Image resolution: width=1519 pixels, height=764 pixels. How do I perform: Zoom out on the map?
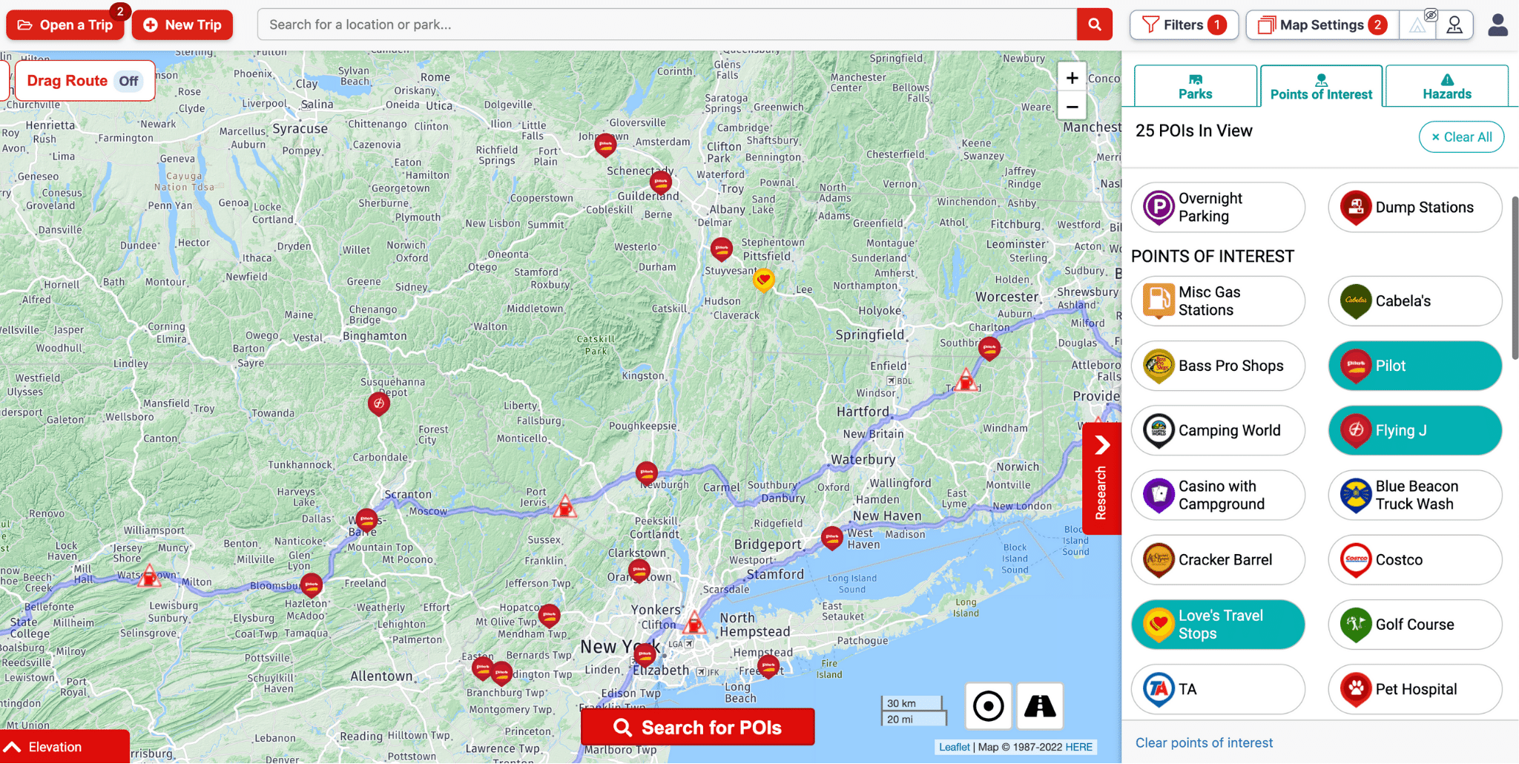tap(1072, 107)
